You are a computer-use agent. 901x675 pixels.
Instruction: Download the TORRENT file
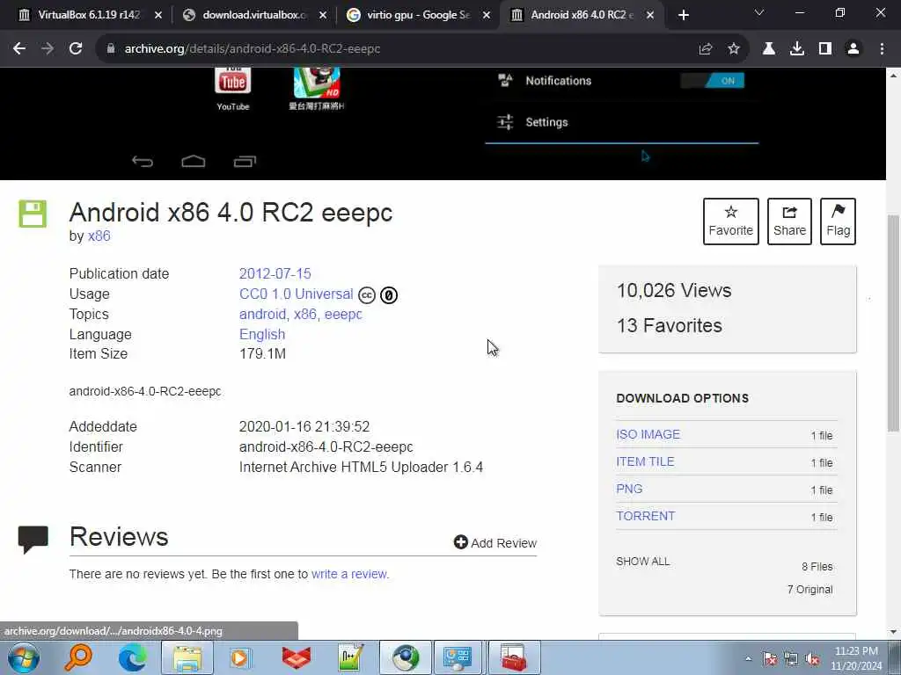(x=645, y=516)
